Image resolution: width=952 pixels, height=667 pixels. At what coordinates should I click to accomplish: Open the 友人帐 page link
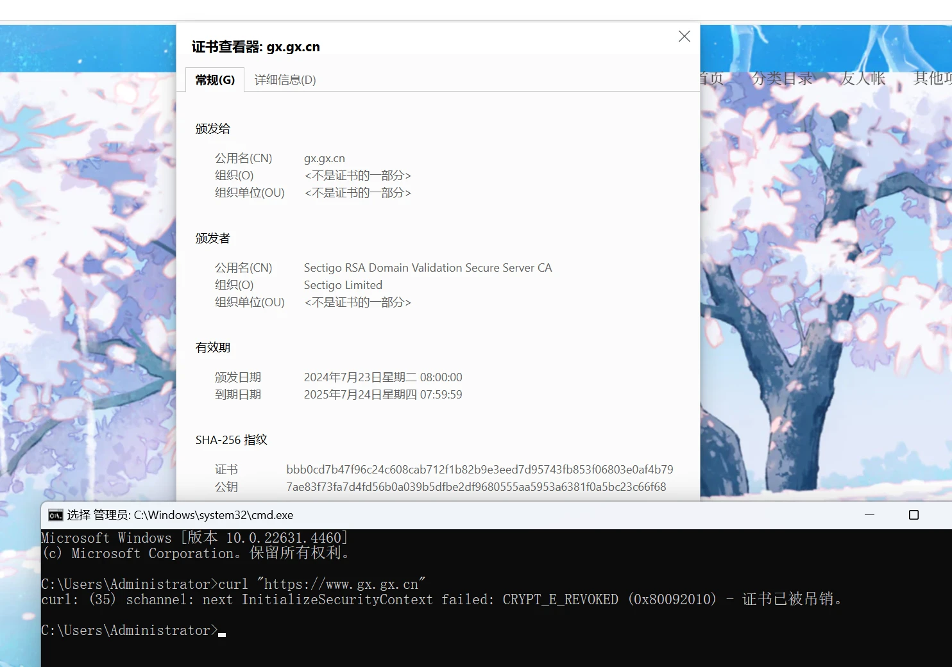coord(862,79)
